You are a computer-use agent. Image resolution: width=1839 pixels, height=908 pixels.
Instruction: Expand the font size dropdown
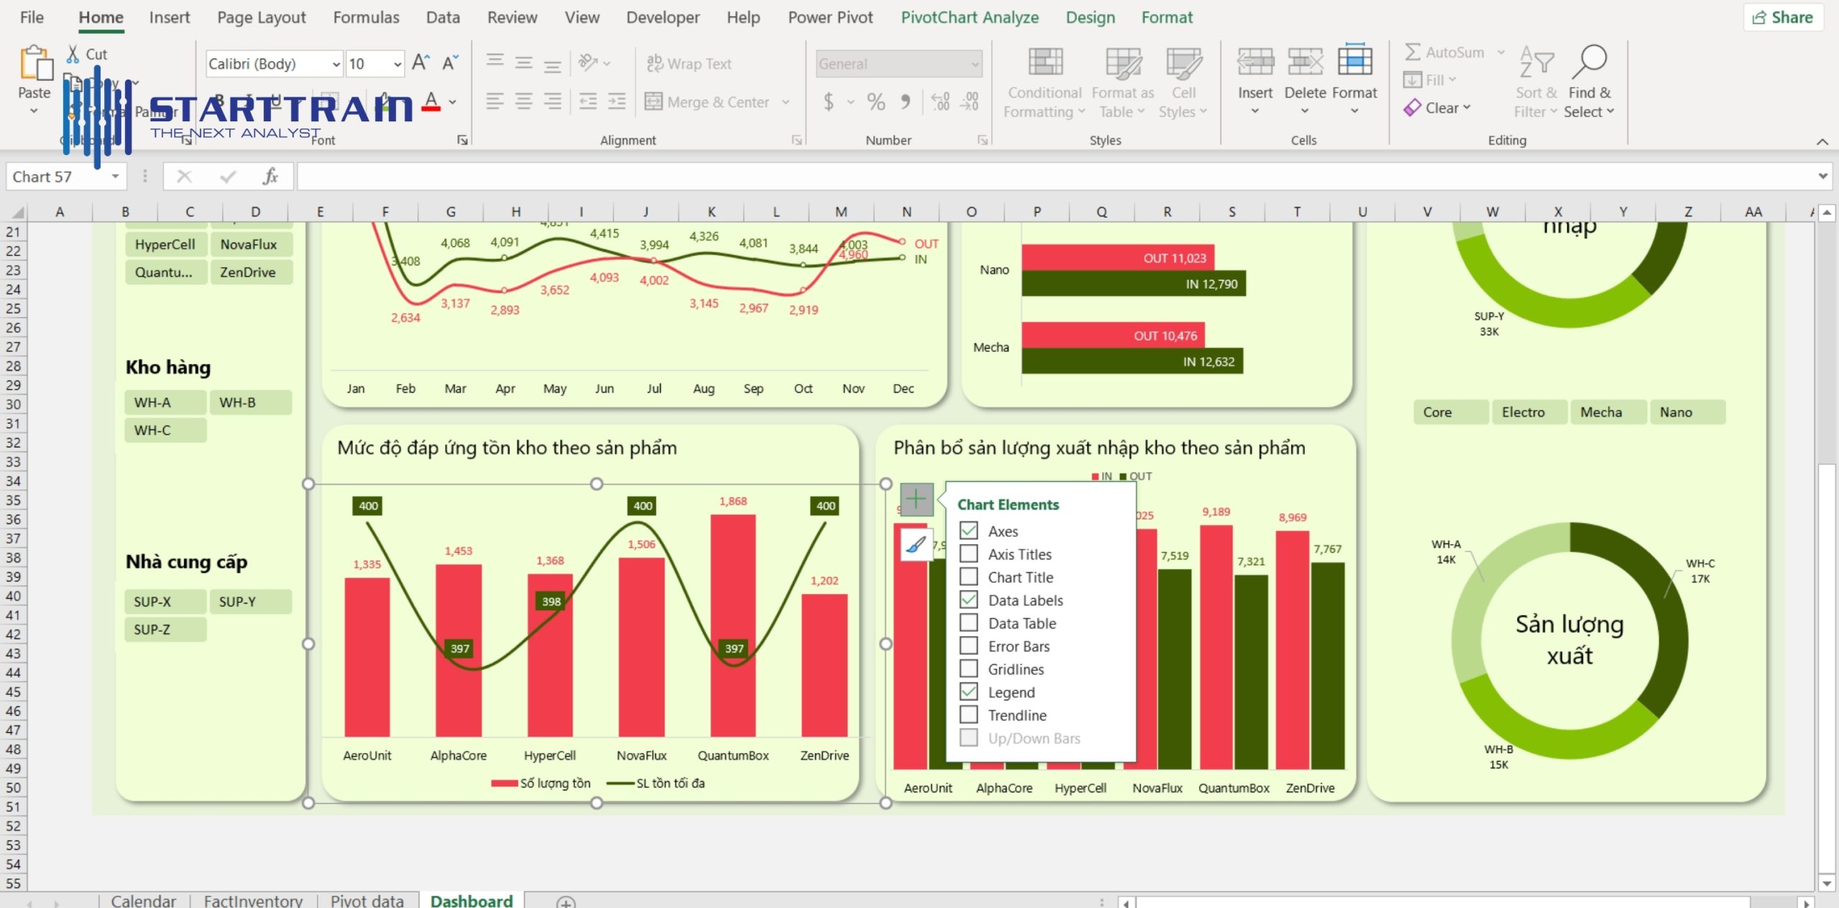pos(397,63)
